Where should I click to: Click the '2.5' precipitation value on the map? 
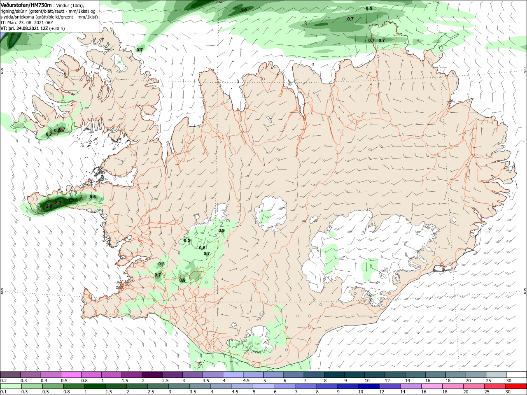49,206
